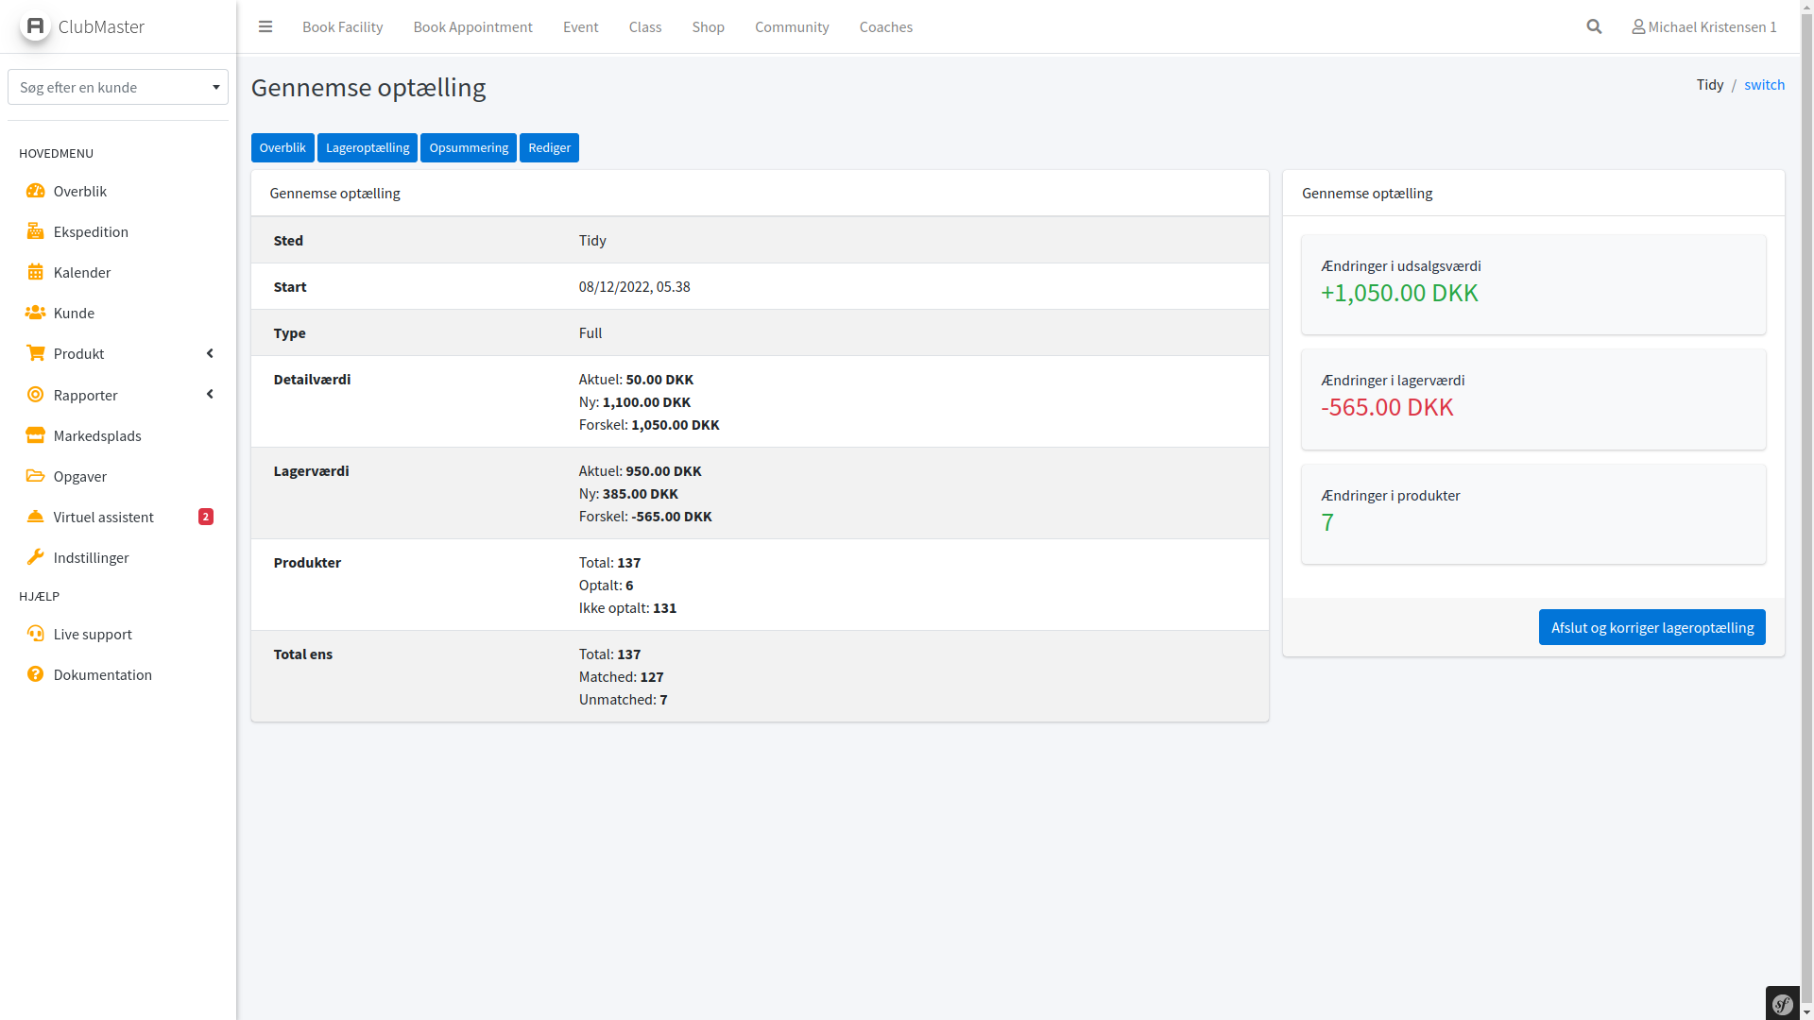
Task: Click the switch location link
Action: (1764, 84)
